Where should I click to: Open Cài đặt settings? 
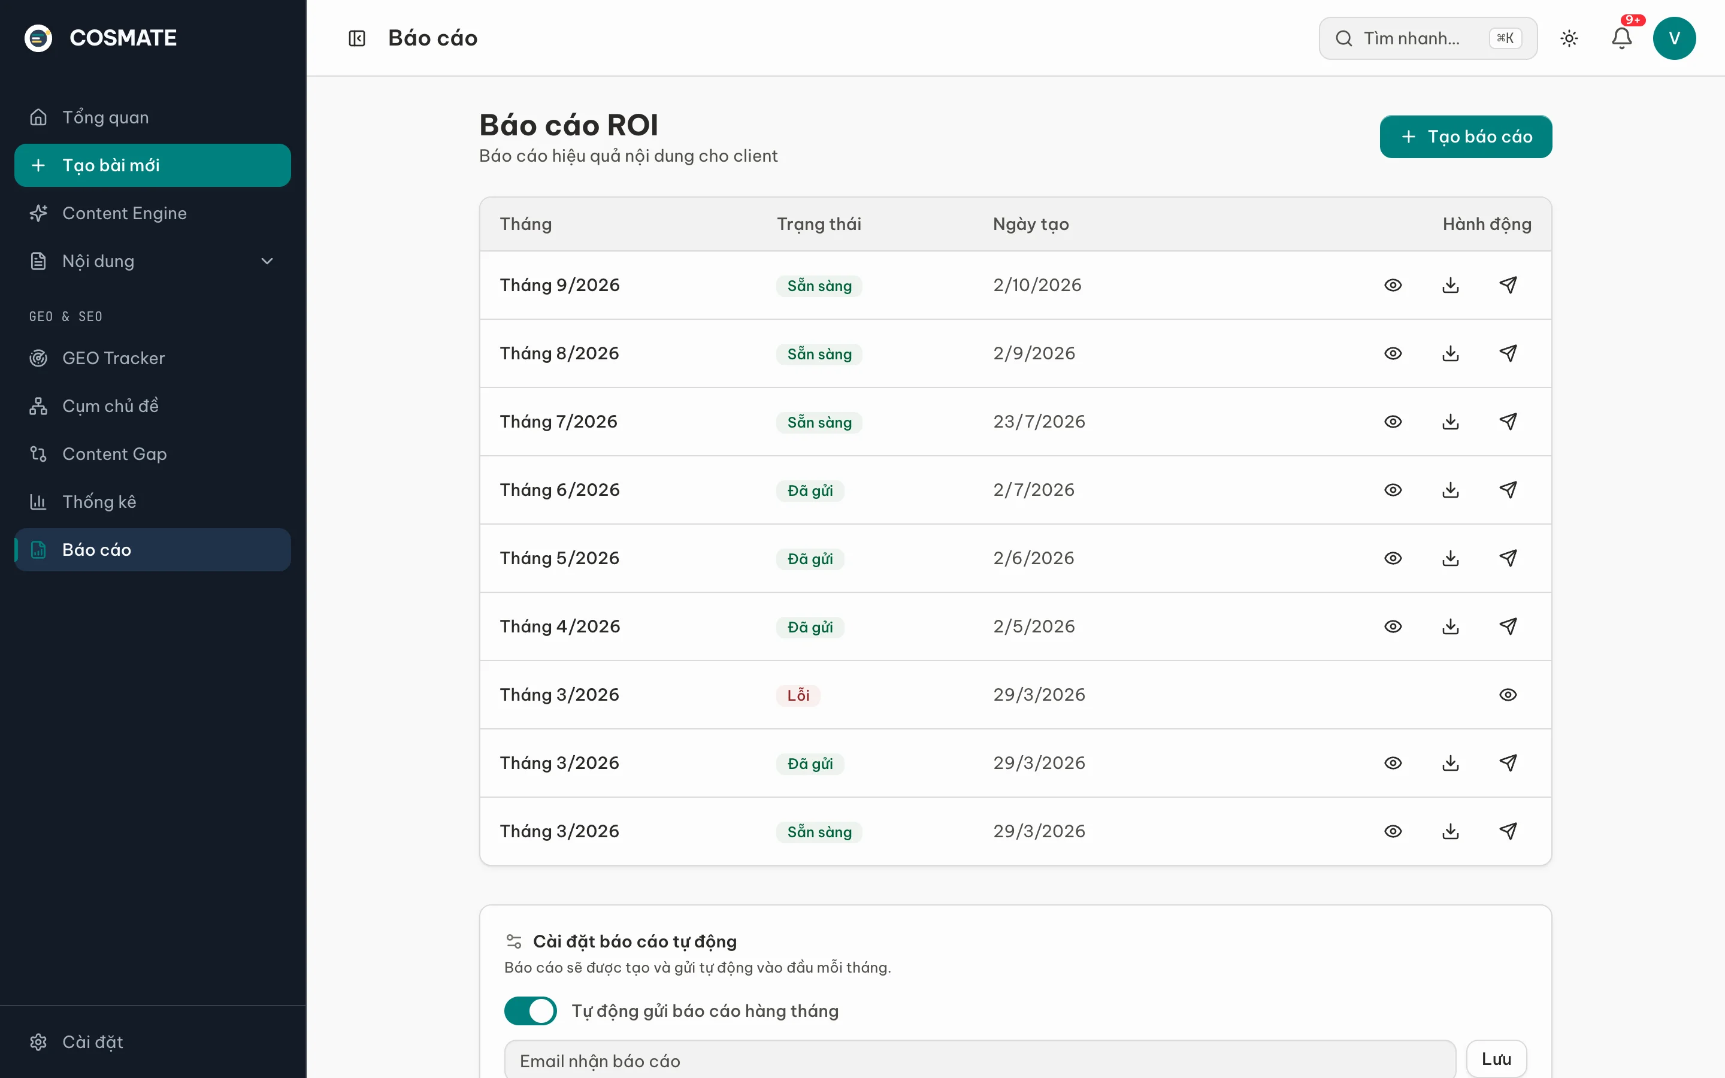coord(153,1041)
